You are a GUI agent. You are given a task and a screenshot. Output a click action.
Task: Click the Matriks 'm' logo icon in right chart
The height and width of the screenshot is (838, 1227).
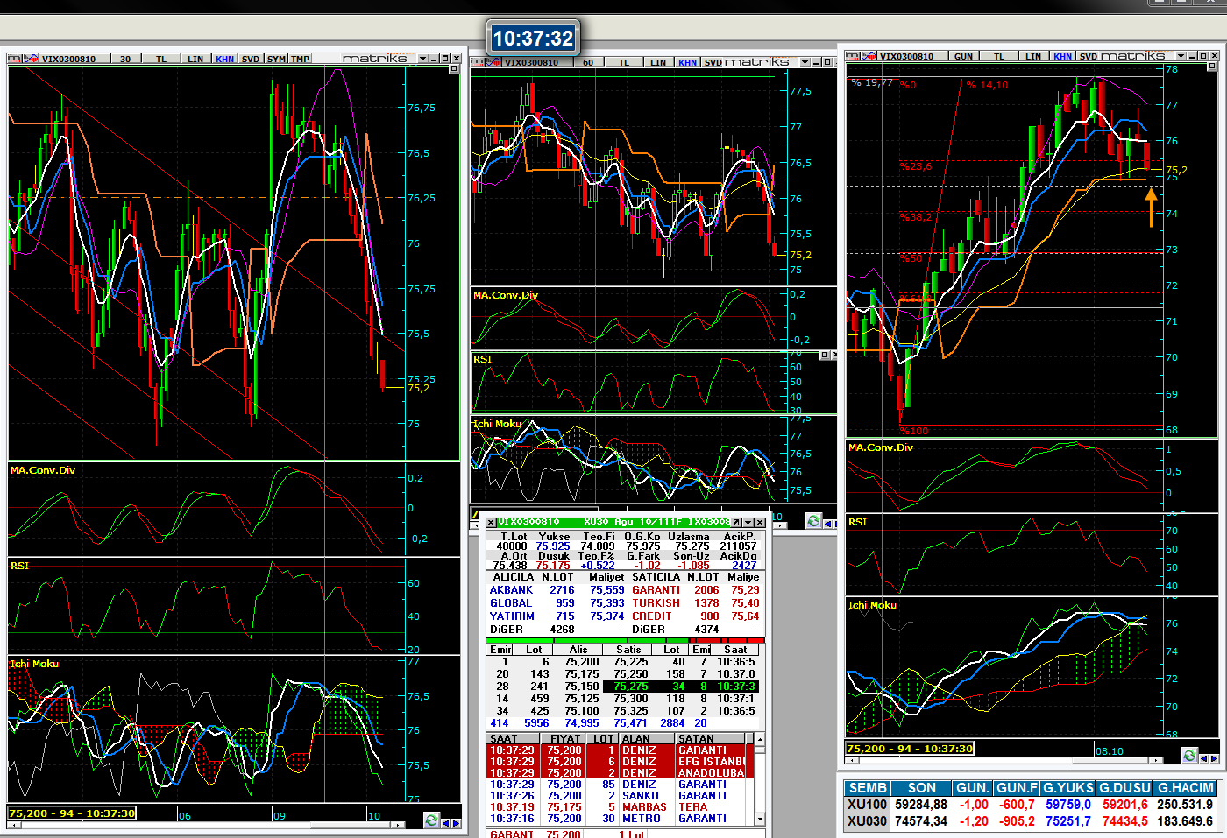click(852, 56)
